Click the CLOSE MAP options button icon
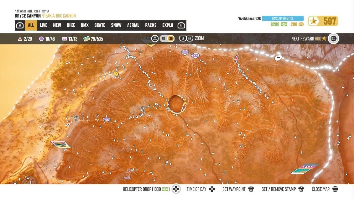Screen dimensions: 354x199 pos(335,189)
